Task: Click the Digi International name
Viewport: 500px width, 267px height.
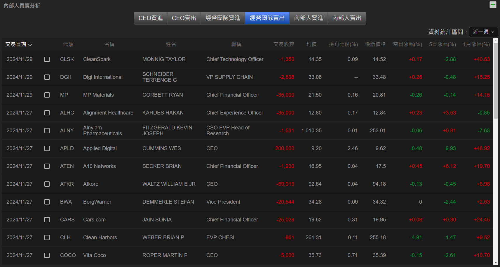Action: [x=103, y=77]
